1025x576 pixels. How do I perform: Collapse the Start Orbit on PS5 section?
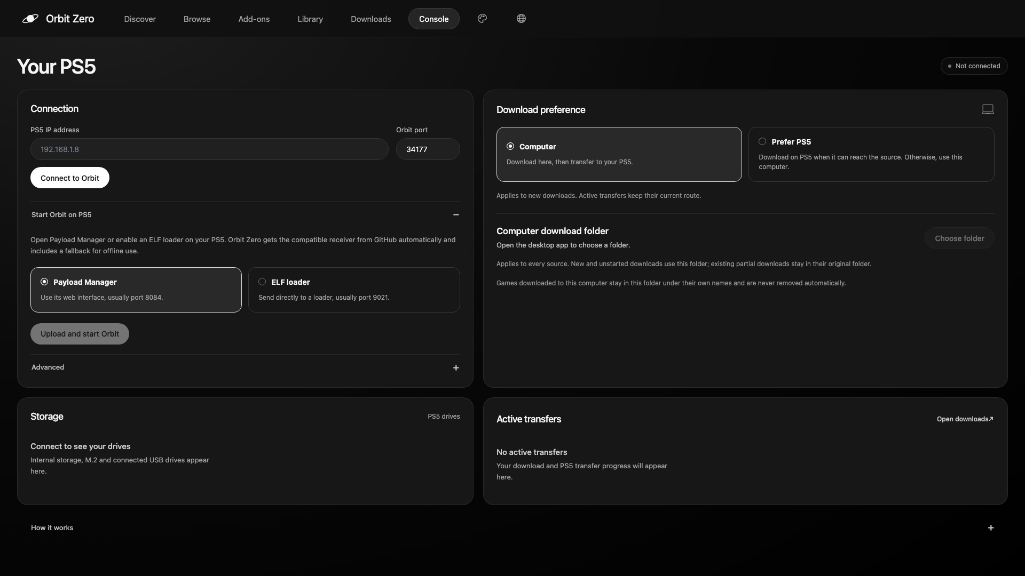point(245,215)
